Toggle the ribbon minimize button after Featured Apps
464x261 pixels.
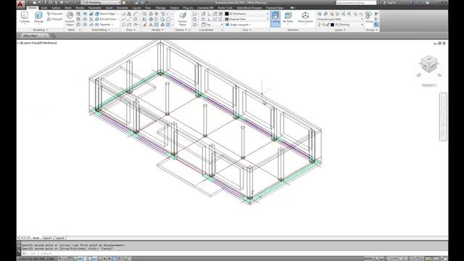[x=292, y=8]
